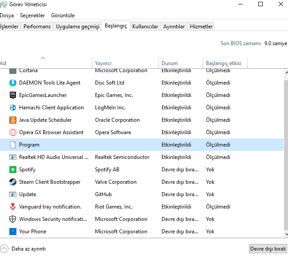
Task: Click the Program entry name
Action: tap(29, 145)
